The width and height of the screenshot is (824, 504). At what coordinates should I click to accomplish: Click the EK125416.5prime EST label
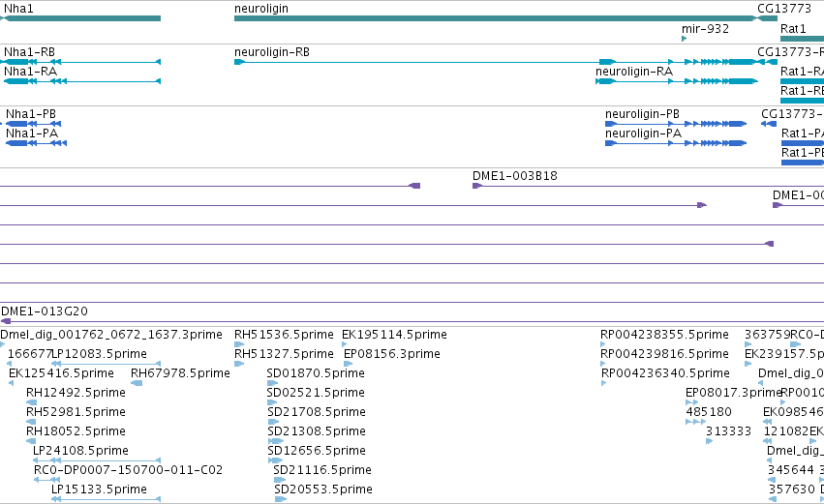61,373
